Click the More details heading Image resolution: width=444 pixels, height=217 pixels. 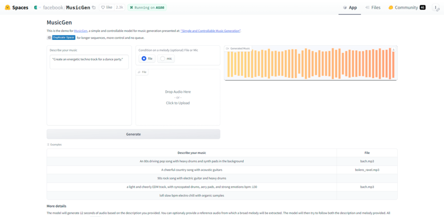pyautogui.click(x=56, y=206)
